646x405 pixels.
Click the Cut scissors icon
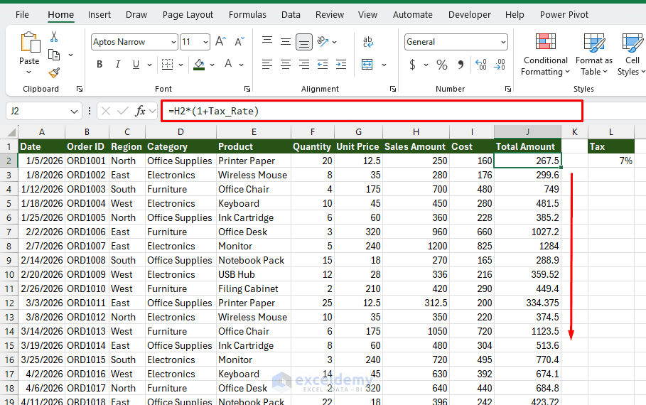coord(54,36)
